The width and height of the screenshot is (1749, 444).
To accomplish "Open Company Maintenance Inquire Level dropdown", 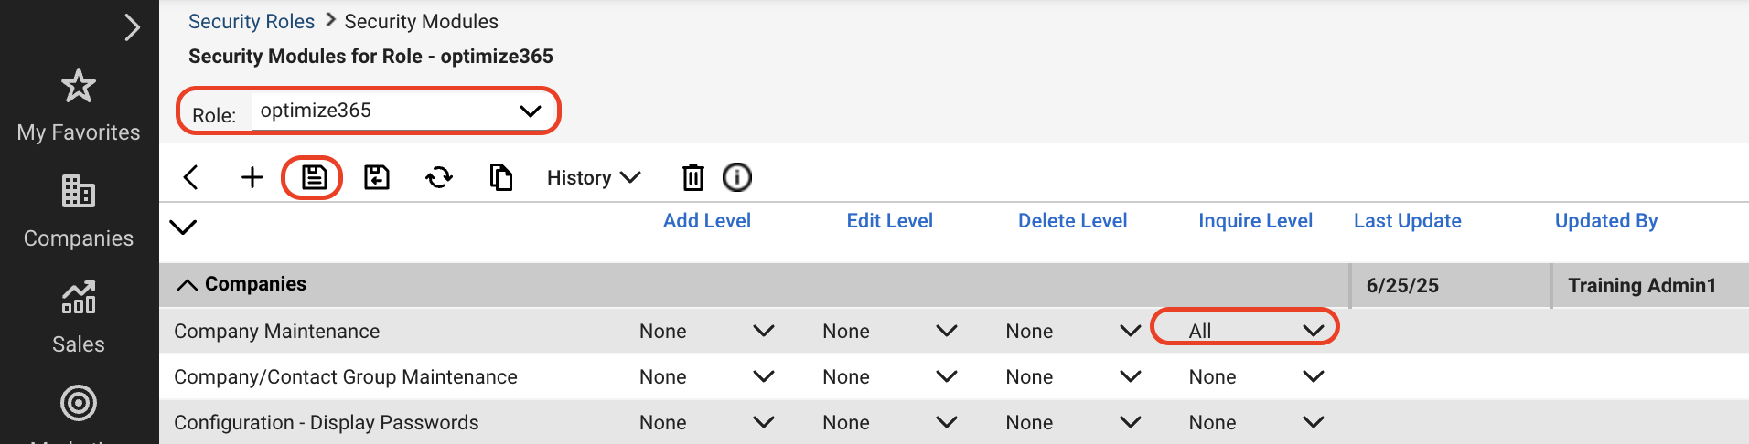I will (x=1255, y=331).
